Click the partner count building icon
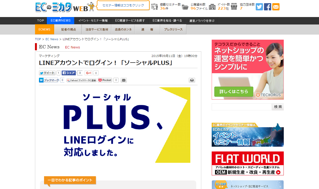The image size is (319, 189). coord(212,7)
